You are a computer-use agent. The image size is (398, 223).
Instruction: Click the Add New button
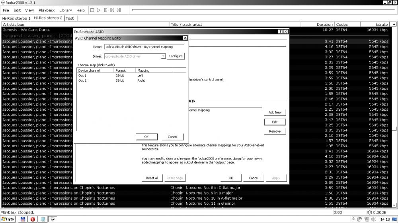click(x=275, y=112)
